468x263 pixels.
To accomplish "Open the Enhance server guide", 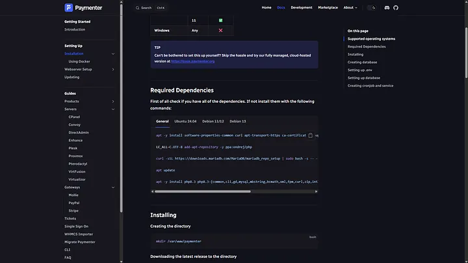I will pos(75,141).
